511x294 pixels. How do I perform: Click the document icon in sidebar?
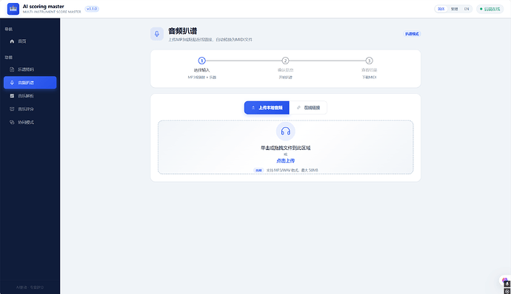[12, 69]
